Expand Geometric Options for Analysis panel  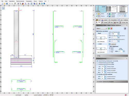(112, 82)
